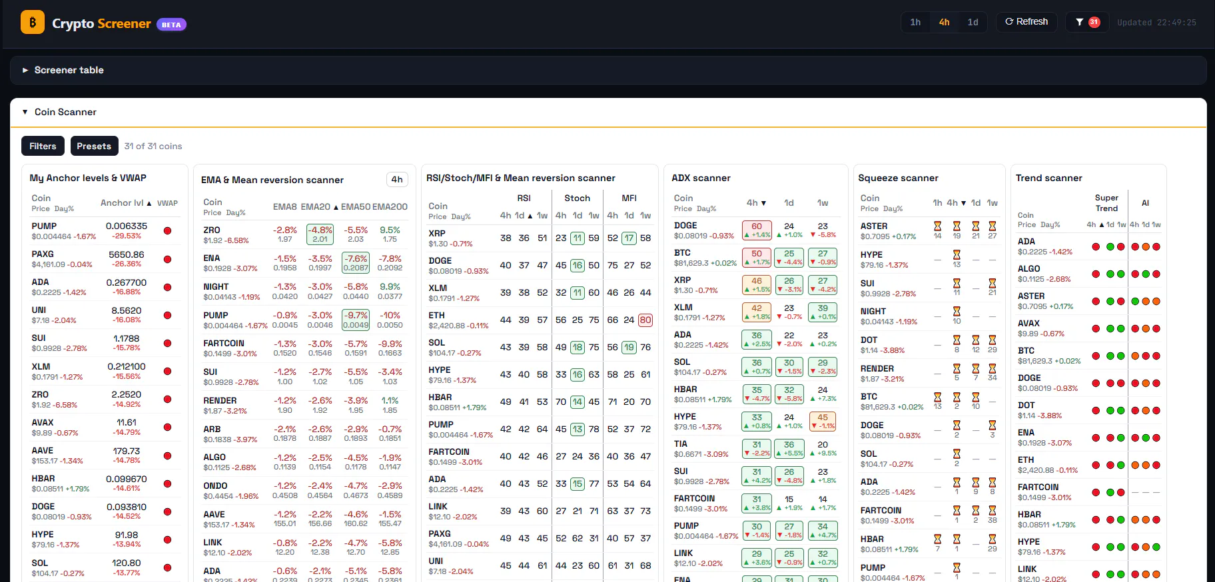Open the Presets button
The height and width of the screenshot is (582, 1215).
coord(94,146)
